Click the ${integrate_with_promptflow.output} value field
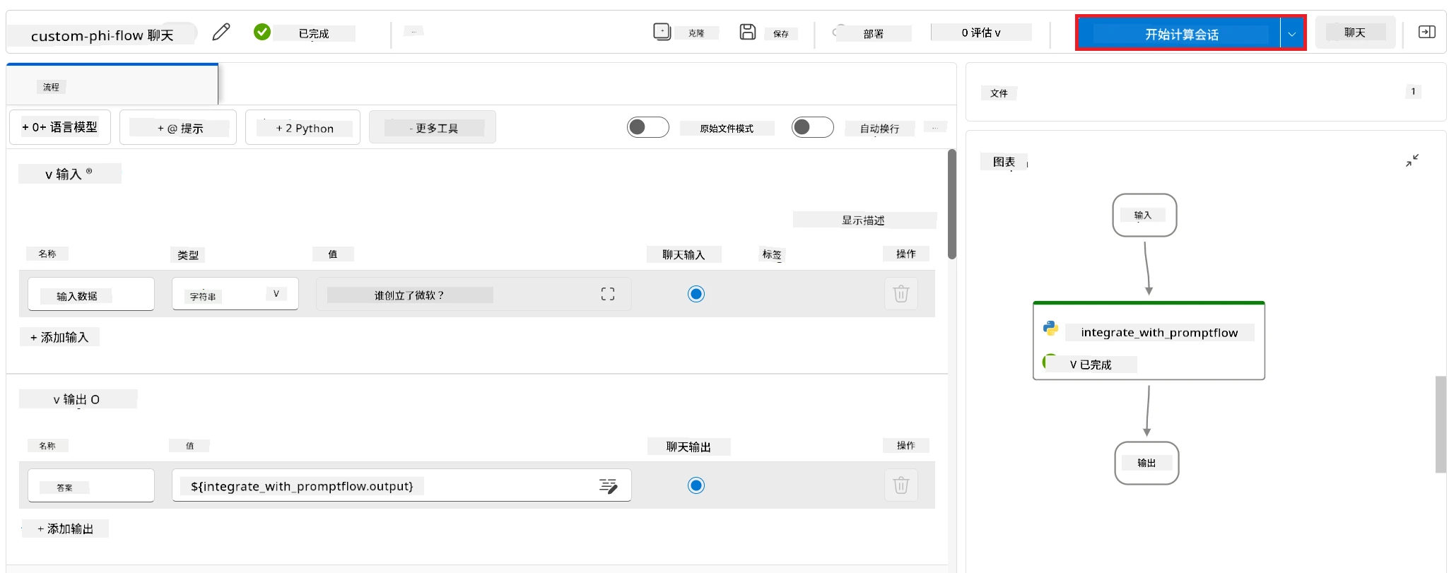 pyautogui.click(x=401, y=485)
